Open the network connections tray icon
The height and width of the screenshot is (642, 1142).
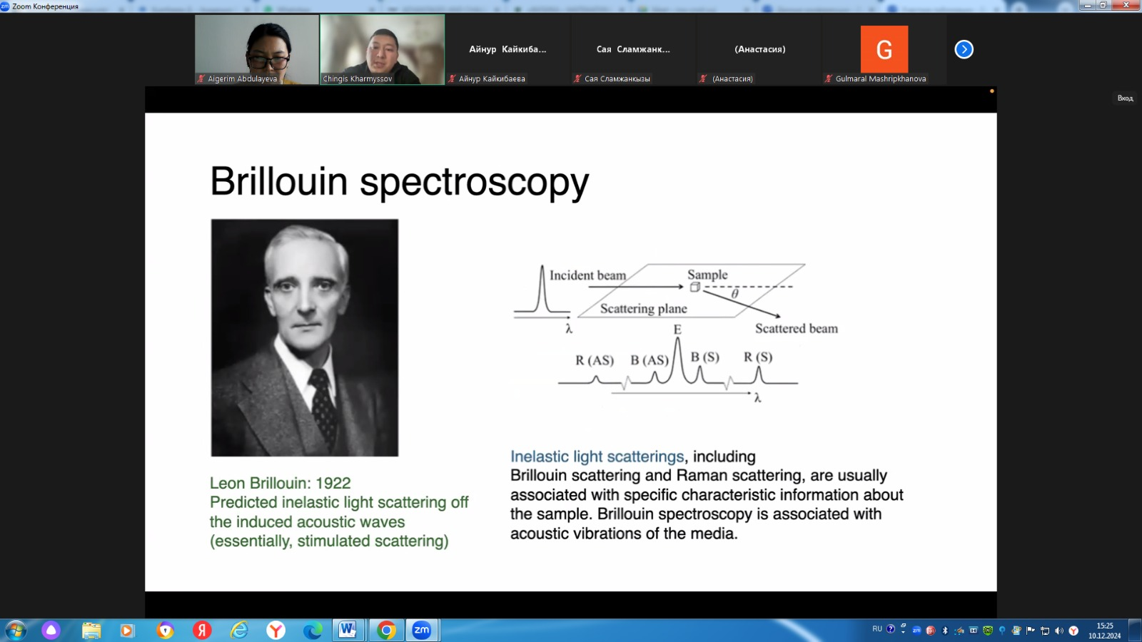[1045, 631]
